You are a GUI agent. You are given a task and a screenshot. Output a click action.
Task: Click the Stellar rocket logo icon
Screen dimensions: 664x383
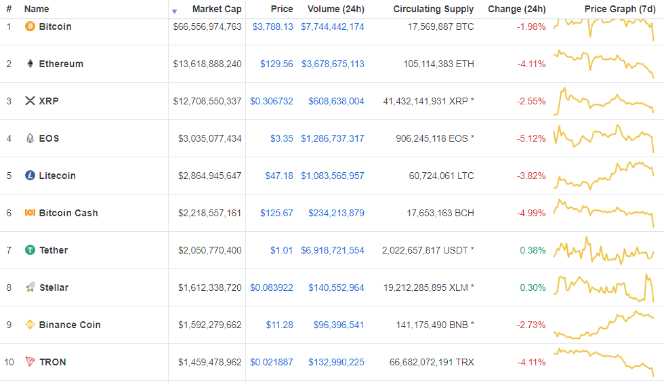point(30,287)
